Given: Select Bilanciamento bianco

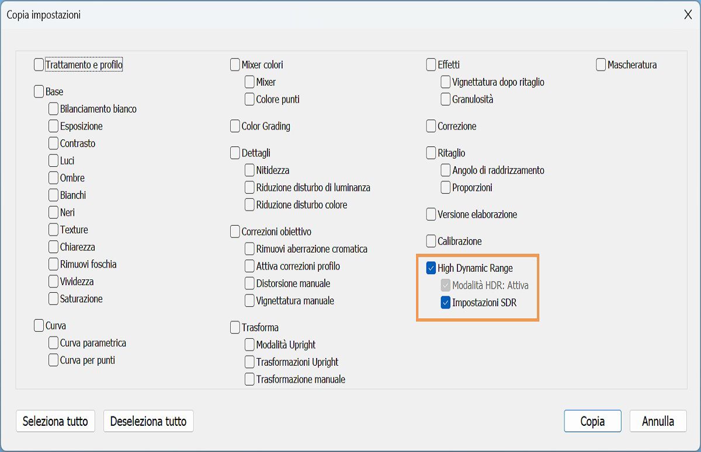Looking at the screenshot, I should [x=53, y=108].
